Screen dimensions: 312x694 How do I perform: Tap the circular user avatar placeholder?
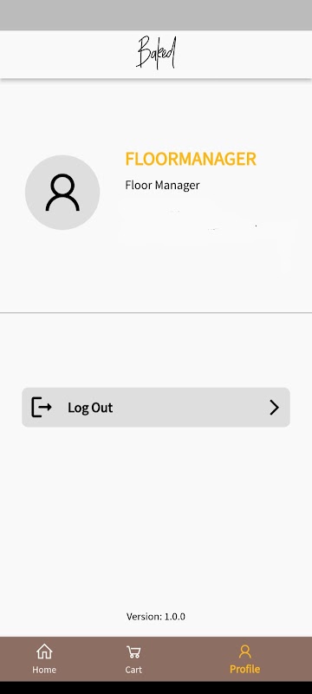[62, 192]
